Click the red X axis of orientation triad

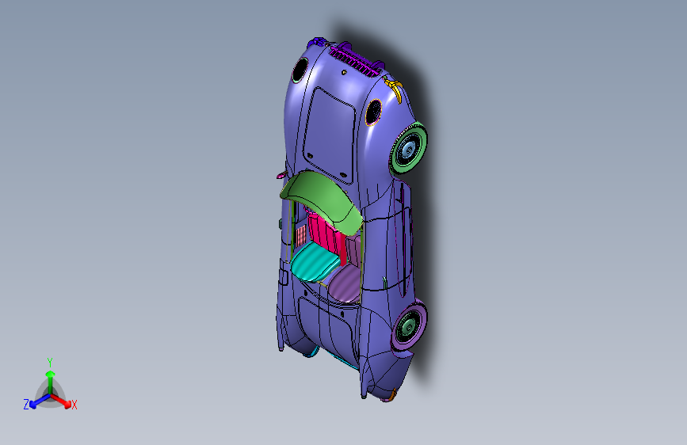61,401
